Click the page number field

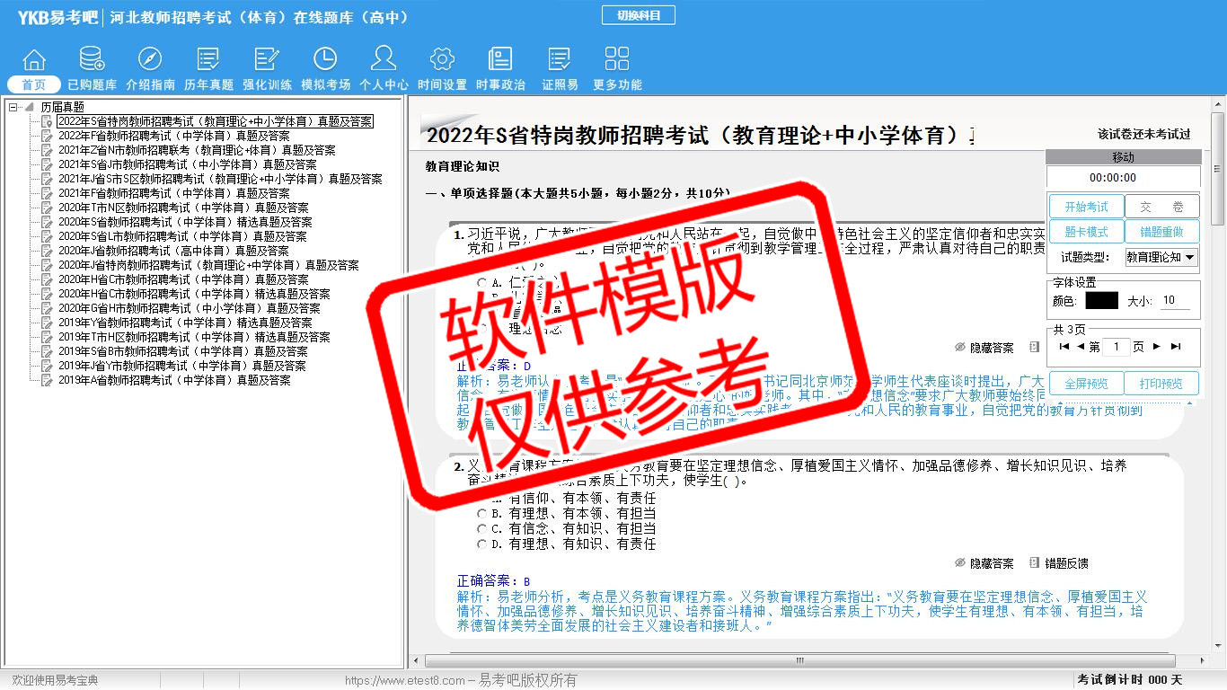[x=1116, y=347]
